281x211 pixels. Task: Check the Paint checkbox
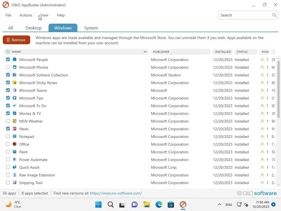pyautogui.click(x=8, y=152)
